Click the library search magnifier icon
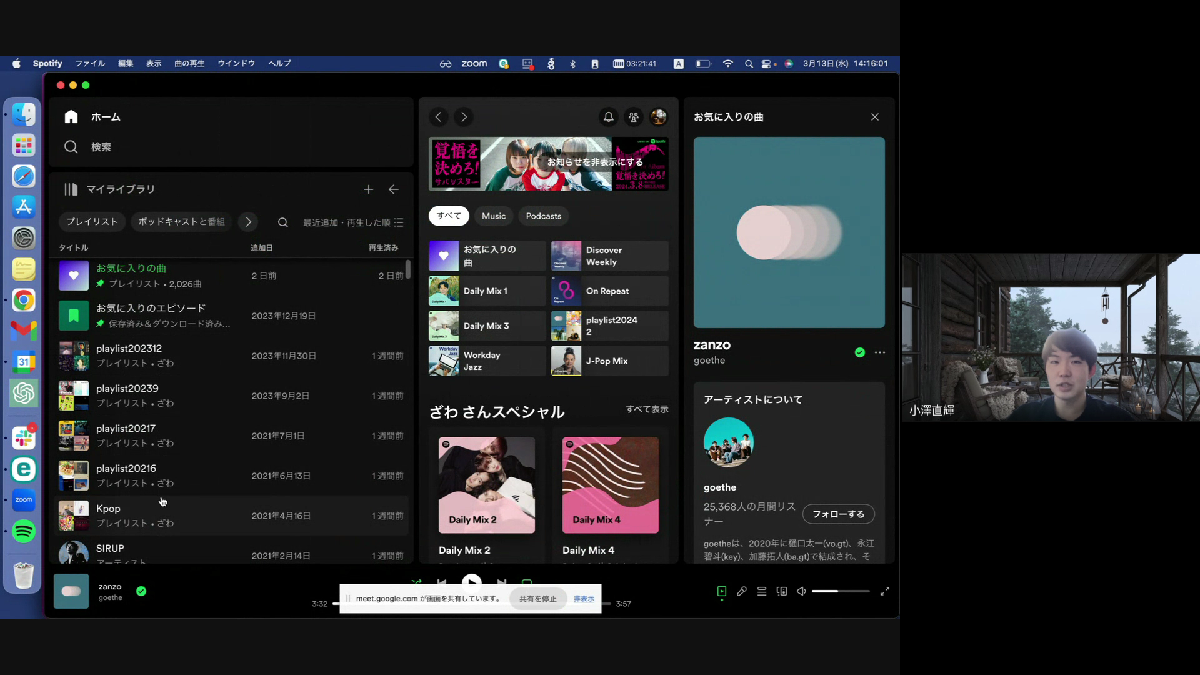 pos(282,222)
